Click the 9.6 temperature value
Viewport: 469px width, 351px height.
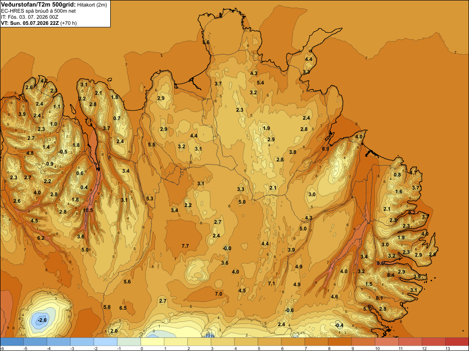pos(380,263)
